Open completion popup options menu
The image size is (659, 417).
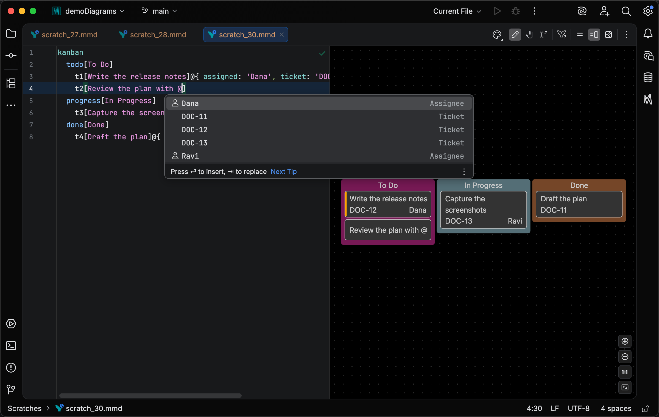(x=464, y=172)
